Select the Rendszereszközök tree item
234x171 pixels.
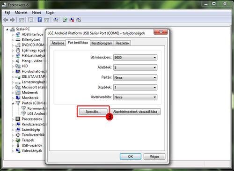[33, 124]
